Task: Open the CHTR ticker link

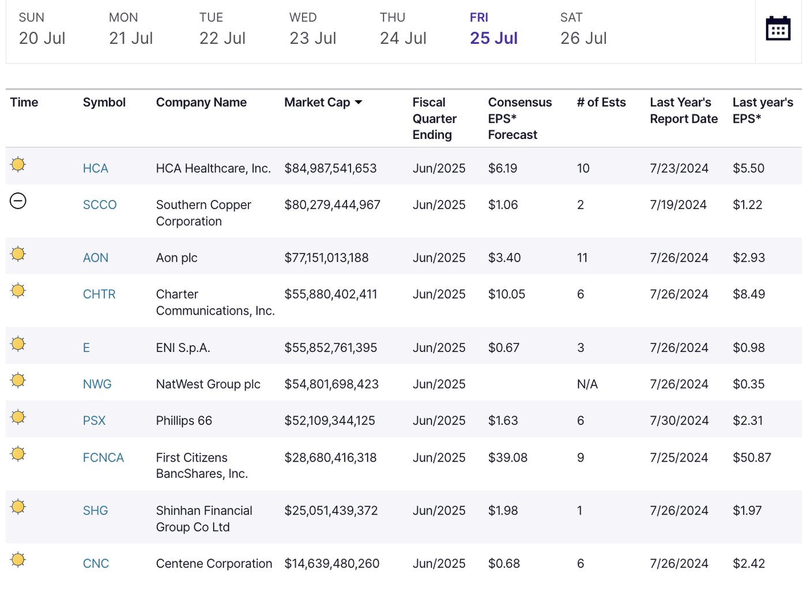Action: (99, 294)
